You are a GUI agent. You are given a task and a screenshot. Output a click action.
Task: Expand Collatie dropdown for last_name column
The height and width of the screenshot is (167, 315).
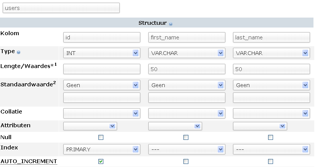tap(271, 113)
